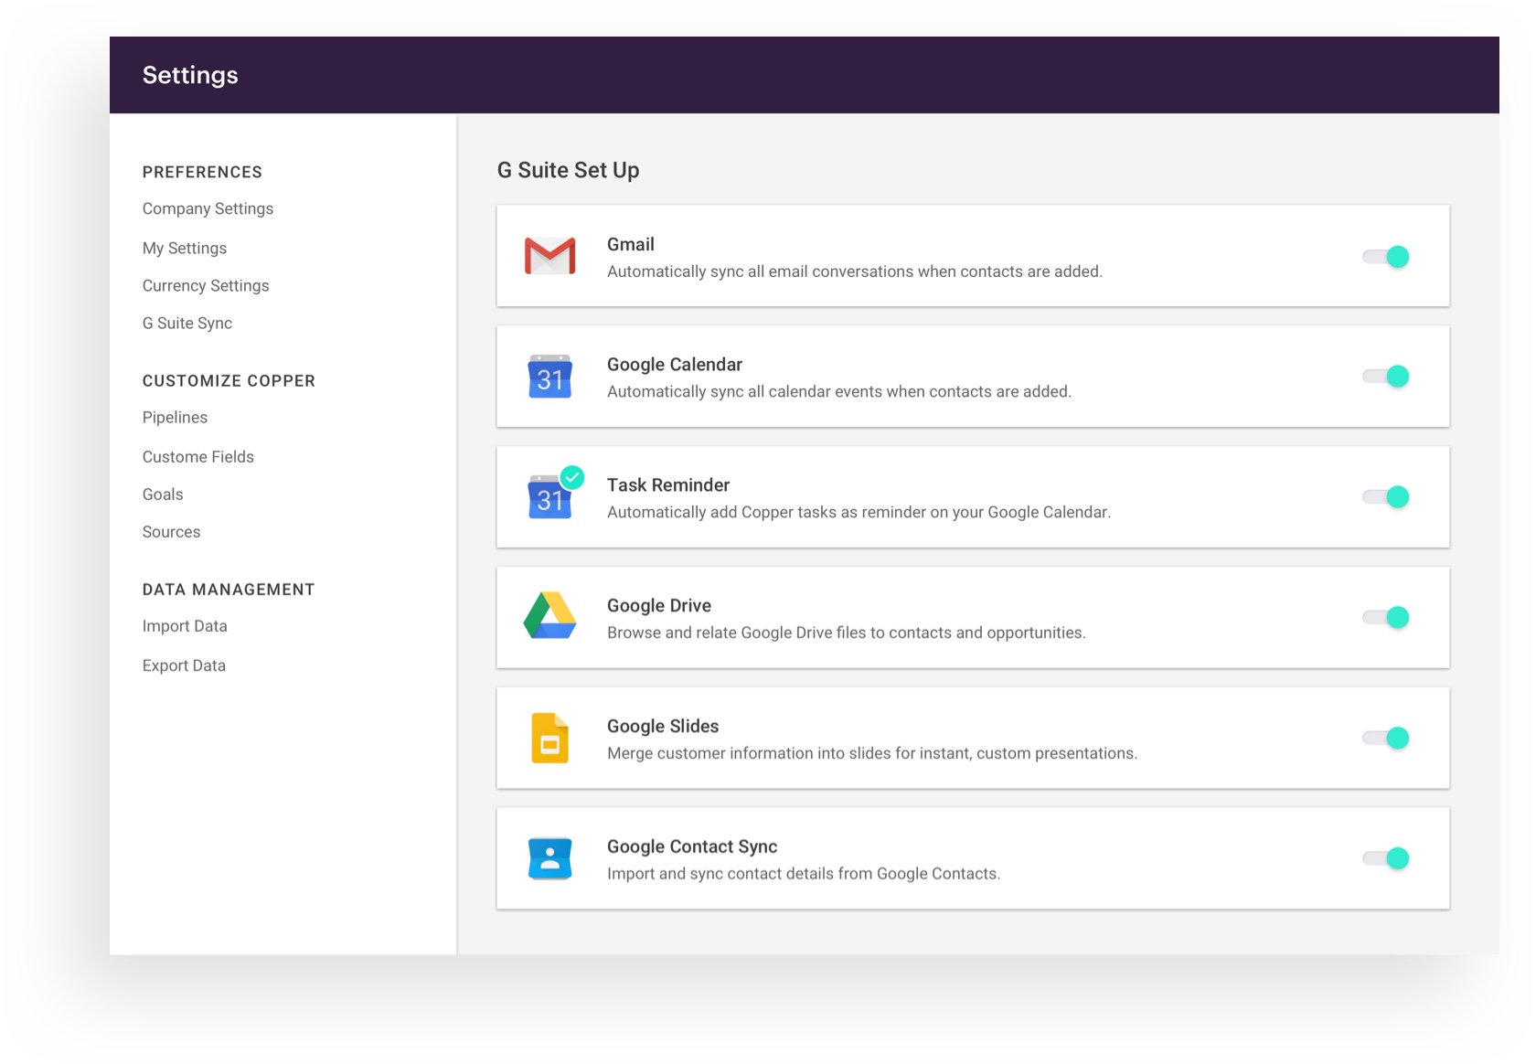Open Custome Fields settings
The height and width of the screenshot is (1064, 1536).
point(198,457)
